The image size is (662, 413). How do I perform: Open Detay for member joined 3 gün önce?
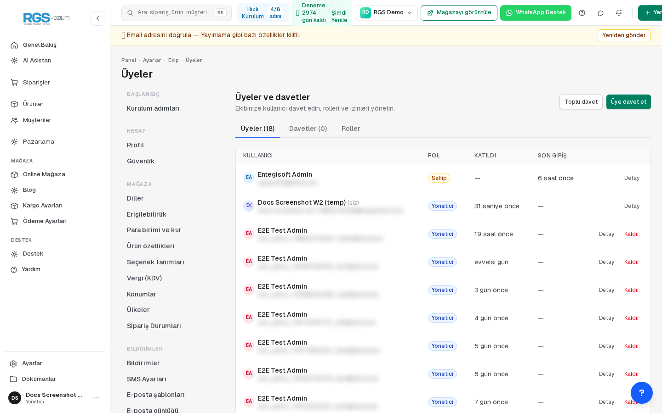(606, 290)
